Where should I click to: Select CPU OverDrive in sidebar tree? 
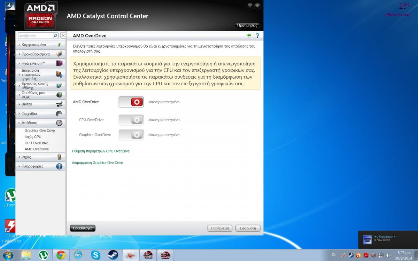37,143
